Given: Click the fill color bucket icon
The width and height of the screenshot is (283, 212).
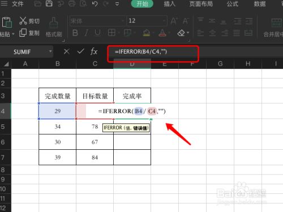Looking at the screenshot, I should (x=147, y=33).
